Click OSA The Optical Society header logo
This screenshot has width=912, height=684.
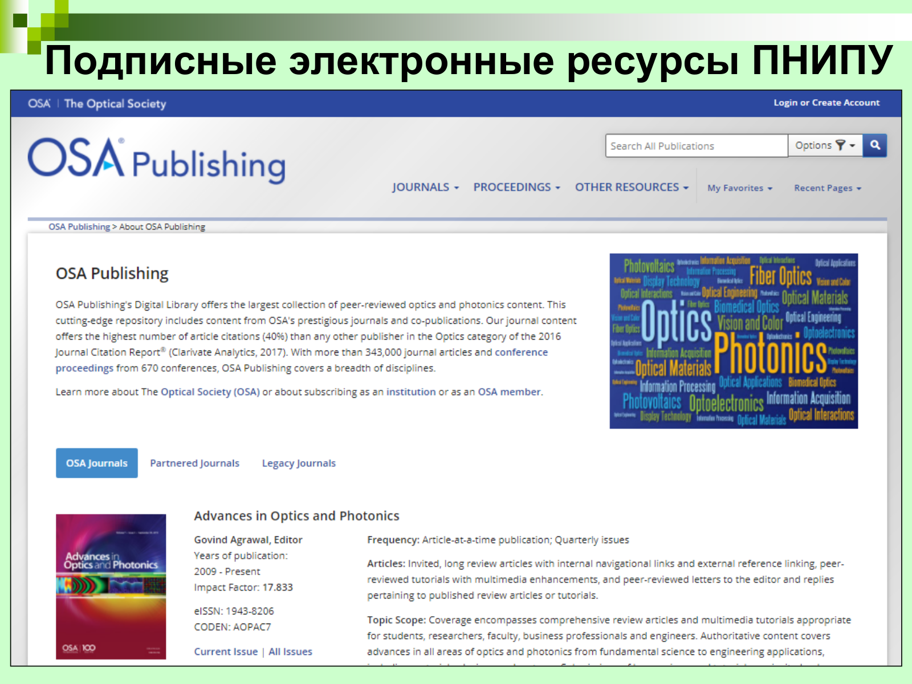pos(97,104)
